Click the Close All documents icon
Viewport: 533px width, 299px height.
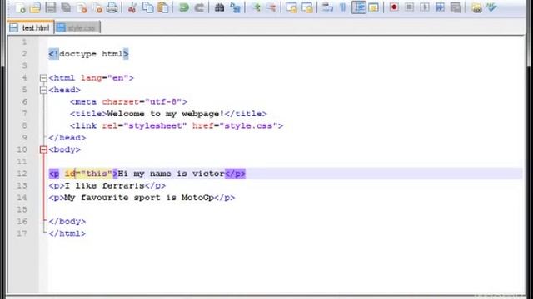tap(97, 7)
